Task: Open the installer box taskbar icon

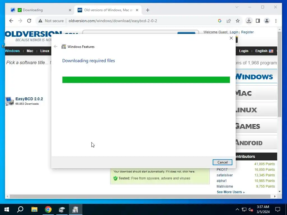Action: (x=62, y=209)
